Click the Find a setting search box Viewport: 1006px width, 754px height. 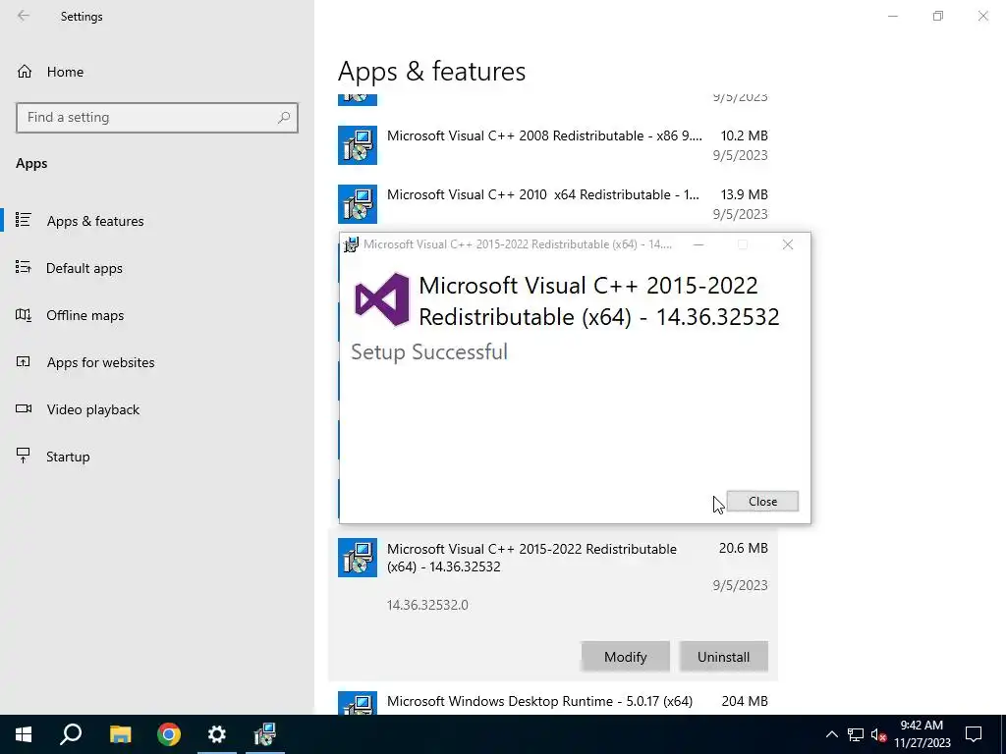156,118
